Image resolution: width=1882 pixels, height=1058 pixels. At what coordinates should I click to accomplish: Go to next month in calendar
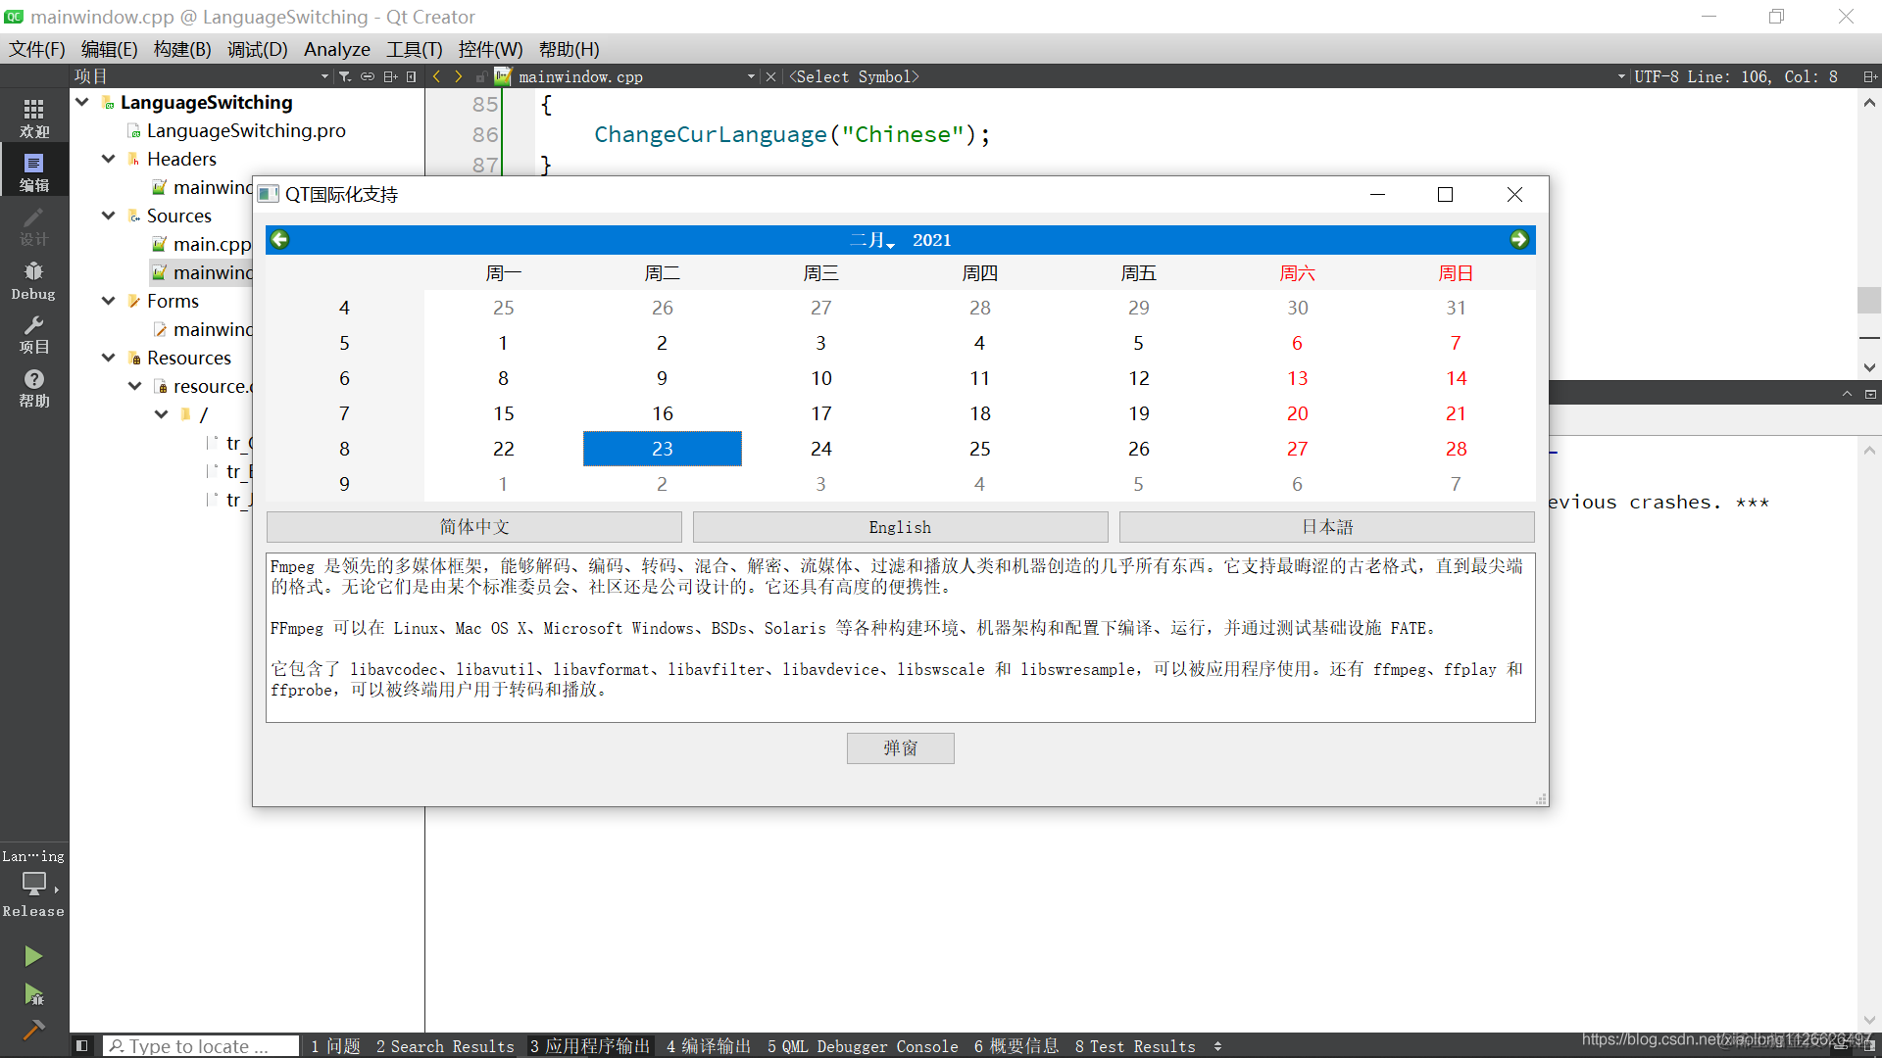coord(1519,239)
